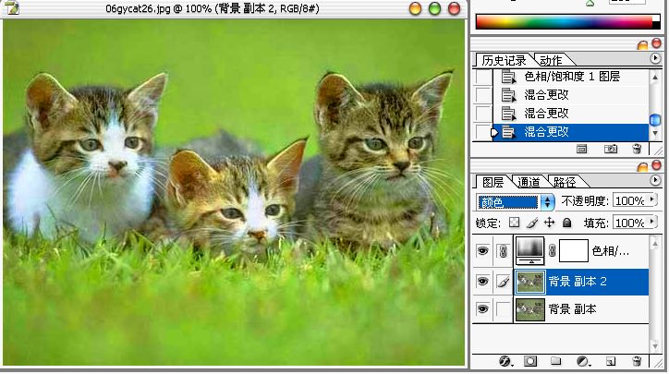Open the 颜色 blend mode dropdown
The width and height of the screenshot is (669, 374).
[546, 200]
